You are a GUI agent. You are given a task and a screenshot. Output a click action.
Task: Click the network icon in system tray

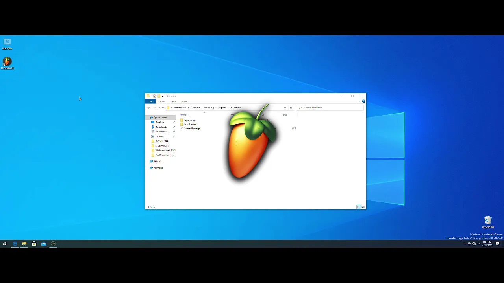[474, 244]
